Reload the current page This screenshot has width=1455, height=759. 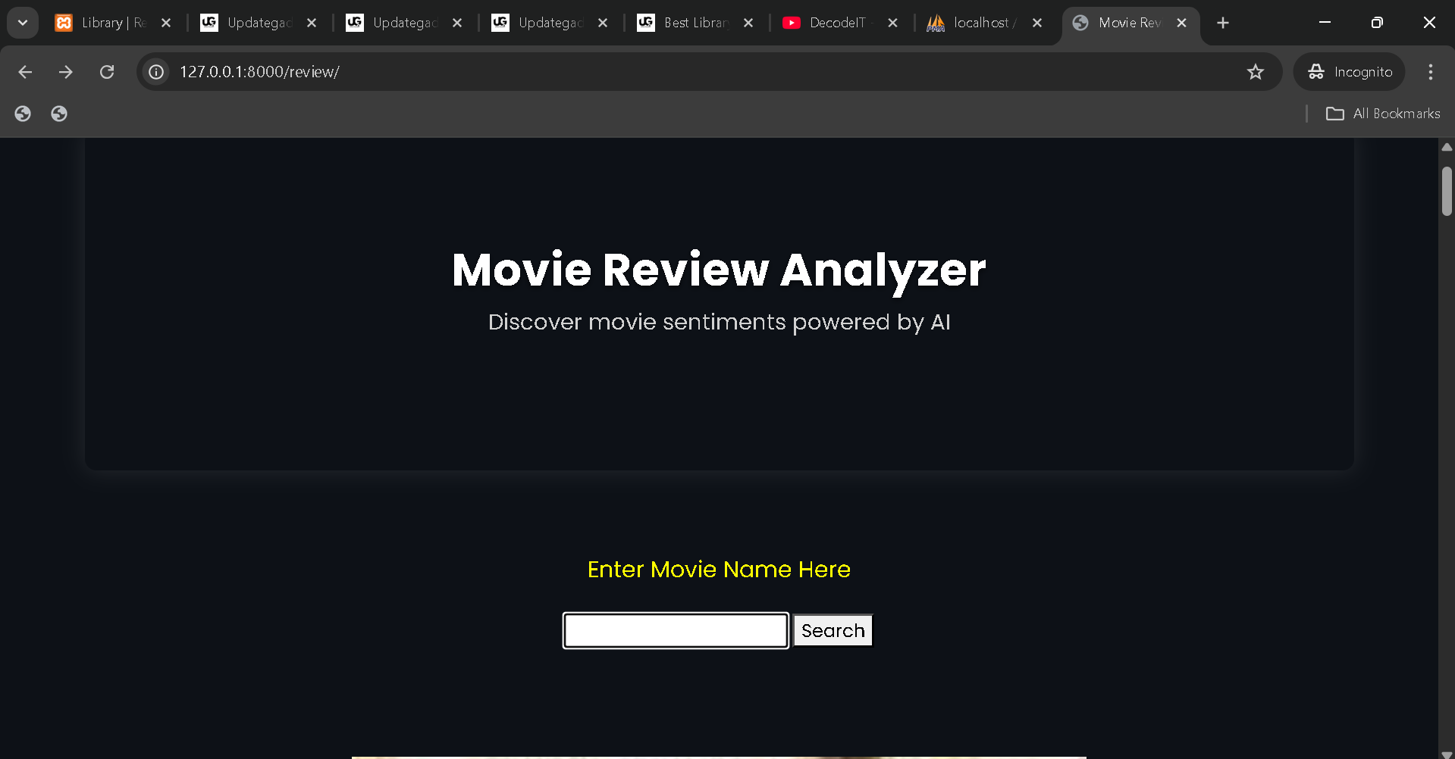click(107, 72)
